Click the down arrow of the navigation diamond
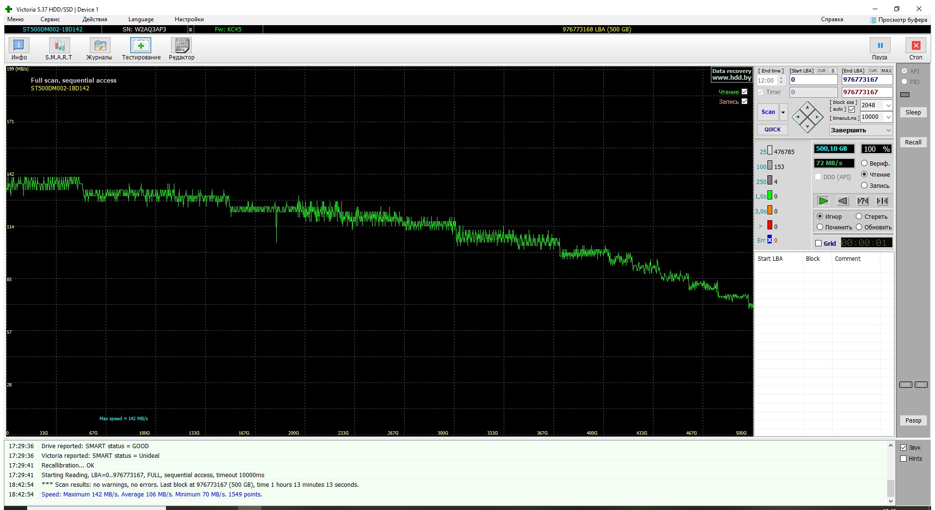The image size is (935, 510). [807, 127]
